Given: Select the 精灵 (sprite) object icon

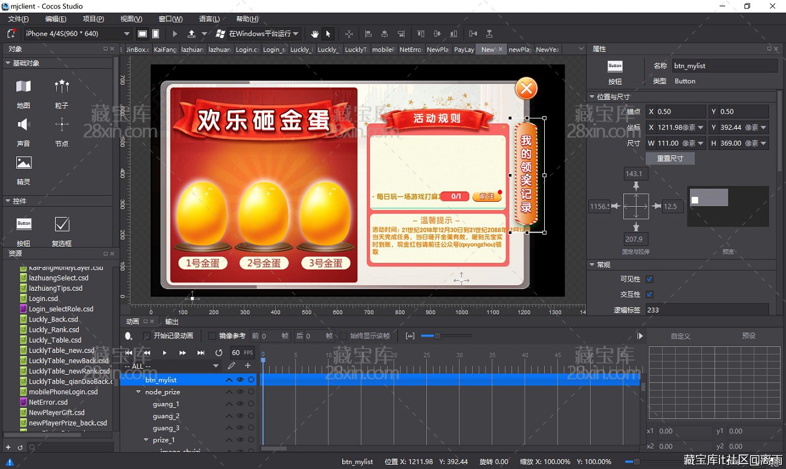Looking at the screenshot, I should tap(24, 163).
